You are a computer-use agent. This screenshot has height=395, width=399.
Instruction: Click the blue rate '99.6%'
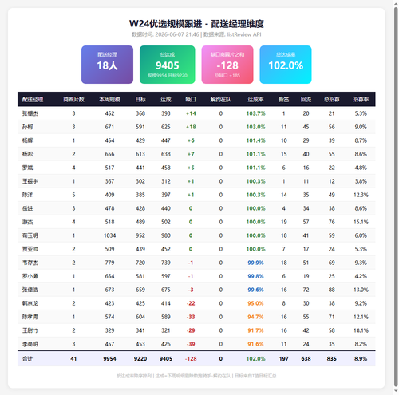[255, 290]
